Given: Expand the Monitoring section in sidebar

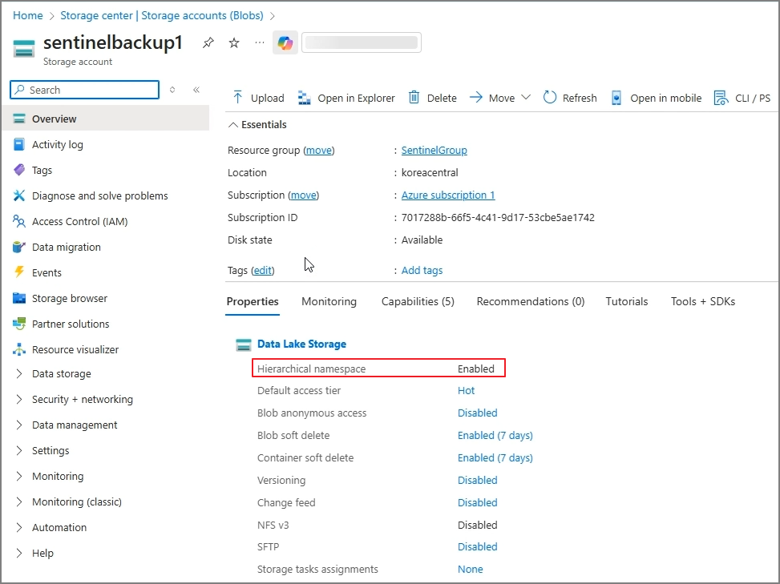Looking at the screenshot, I should [19, 476].
